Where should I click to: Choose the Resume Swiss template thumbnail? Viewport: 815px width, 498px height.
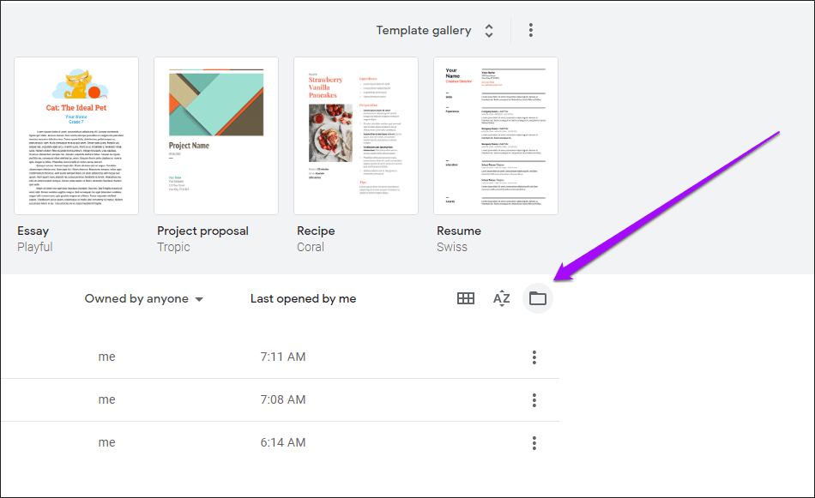pyautogui.click(x=496, y=136)
